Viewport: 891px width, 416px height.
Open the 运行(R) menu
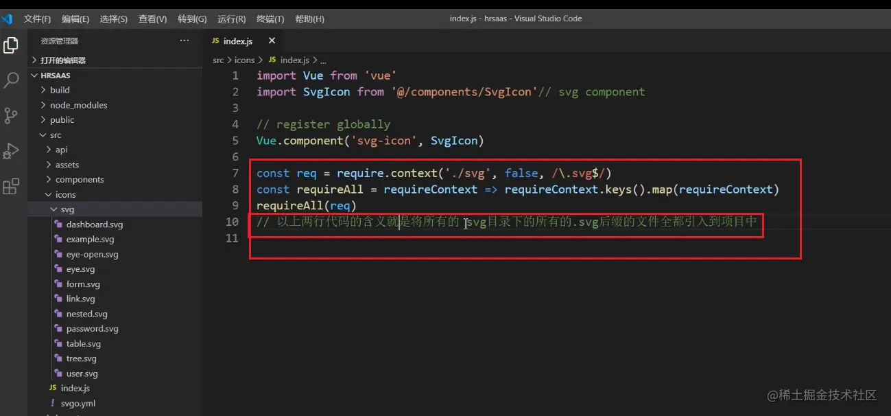[x=231, y=19]
